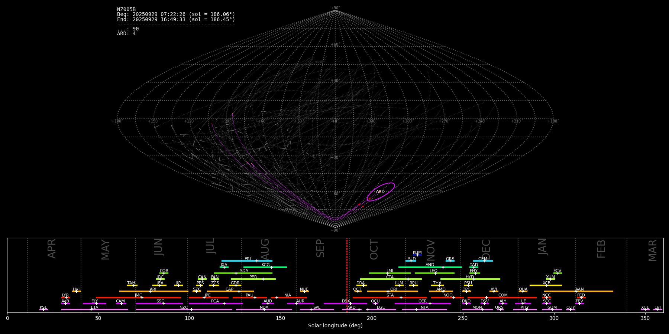669x334 pixels.
Task: Click the +90 label at map top
Action: (335, 8)
